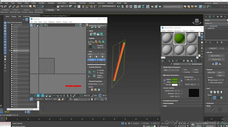Viewport: 228px width, 127px height.
Task: Toggle the 2-Sided checkbox
Action: click(x=192, y=70)
